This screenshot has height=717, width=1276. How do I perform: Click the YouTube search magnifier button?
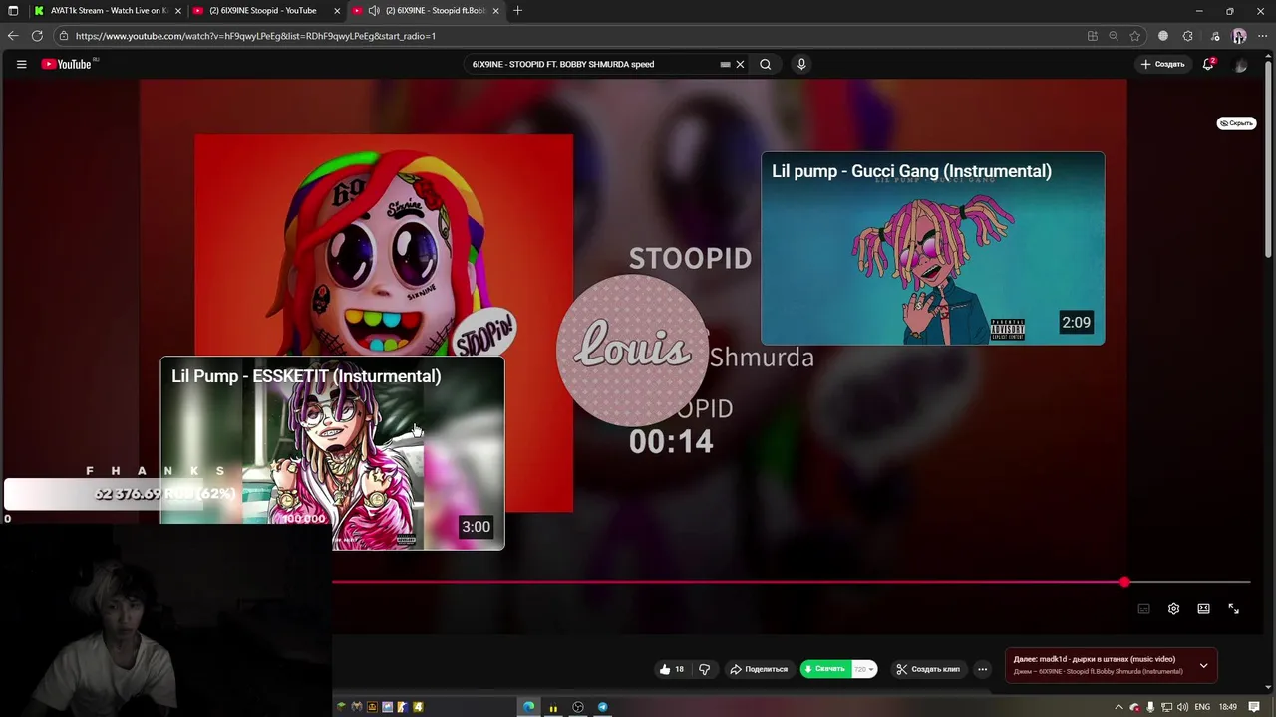[766, 64]
